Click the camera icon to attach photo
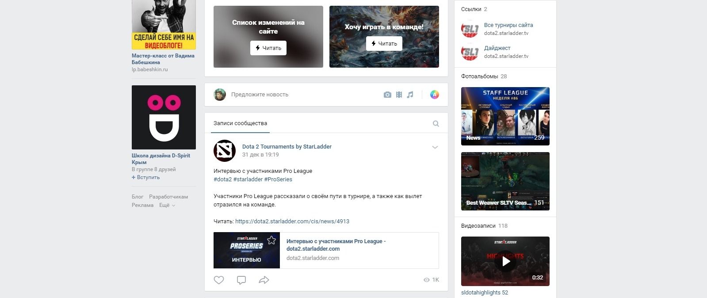Screen dimensions: 707x298 [387, 95]
